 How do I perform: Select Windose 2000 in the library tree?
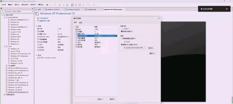coord(16,37)
